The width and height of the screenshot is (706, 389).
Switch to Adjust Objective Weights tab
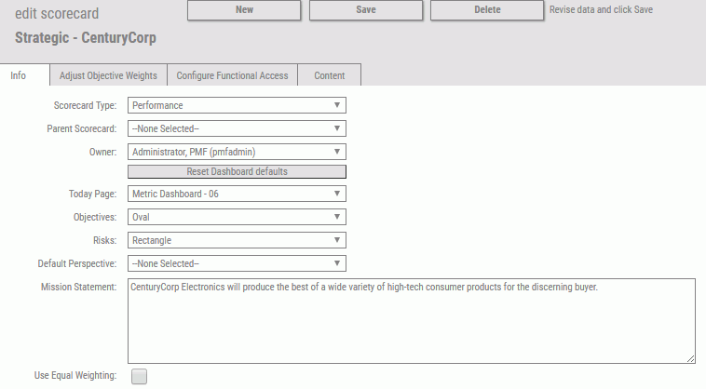(x=108, y=75)
